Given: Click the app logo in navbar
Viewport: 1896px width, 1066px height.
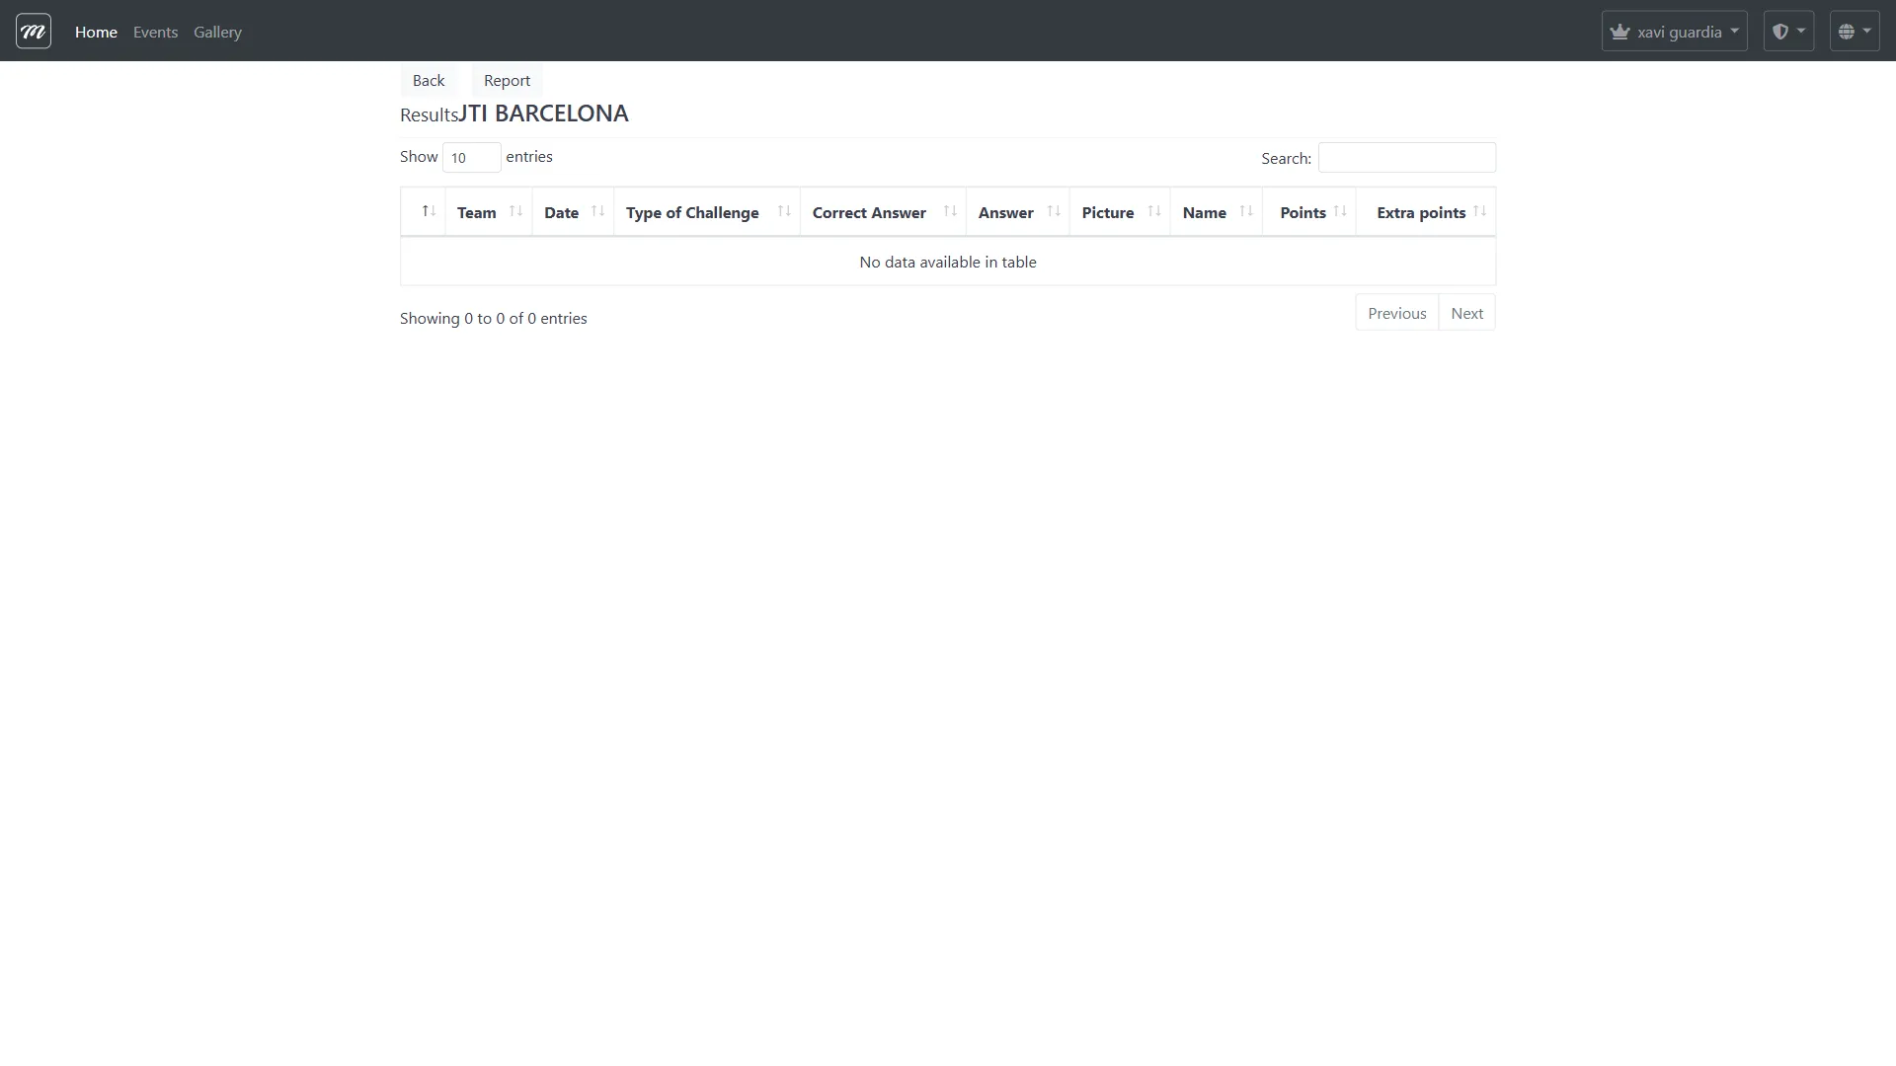Looking at the screenshot, I should 34,32.
